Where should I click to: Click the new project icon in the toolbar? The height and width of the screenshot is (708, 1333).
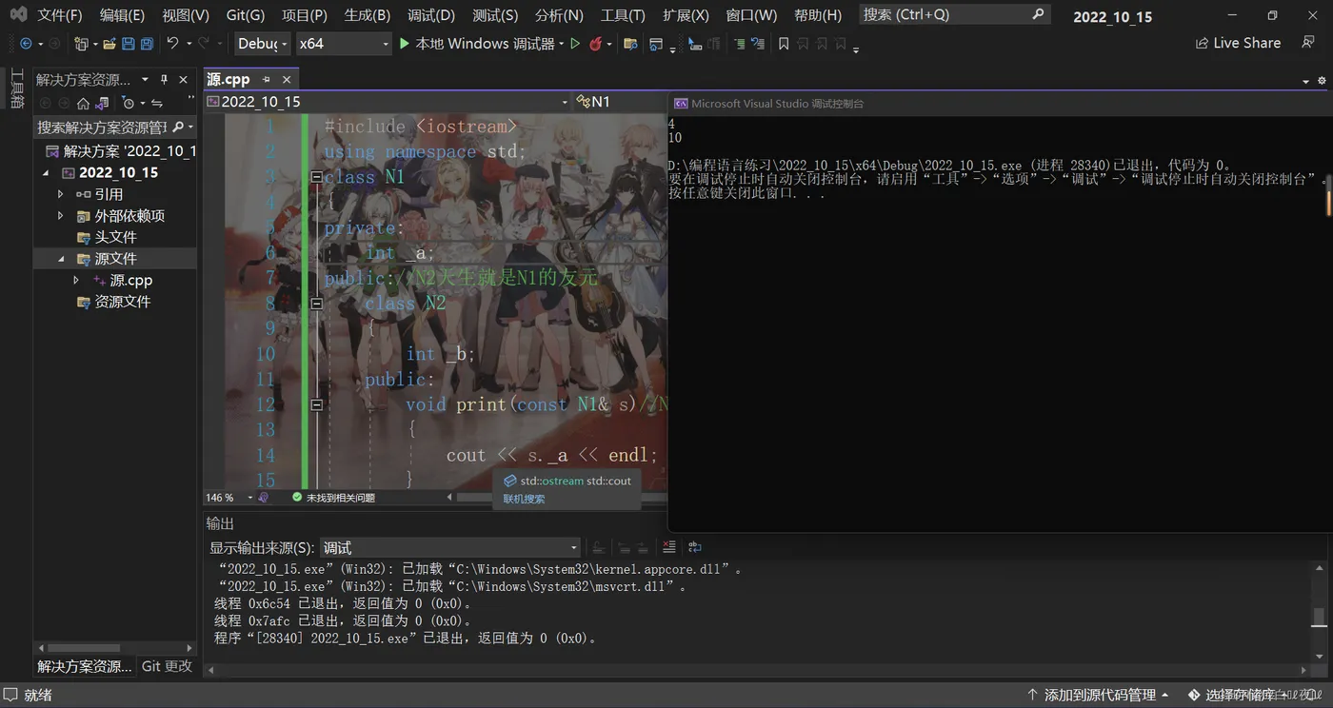[82, 44]
